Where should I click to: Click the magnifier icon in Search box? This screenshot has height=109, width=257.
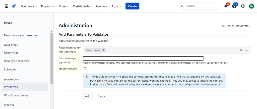[x=182, y=6]
